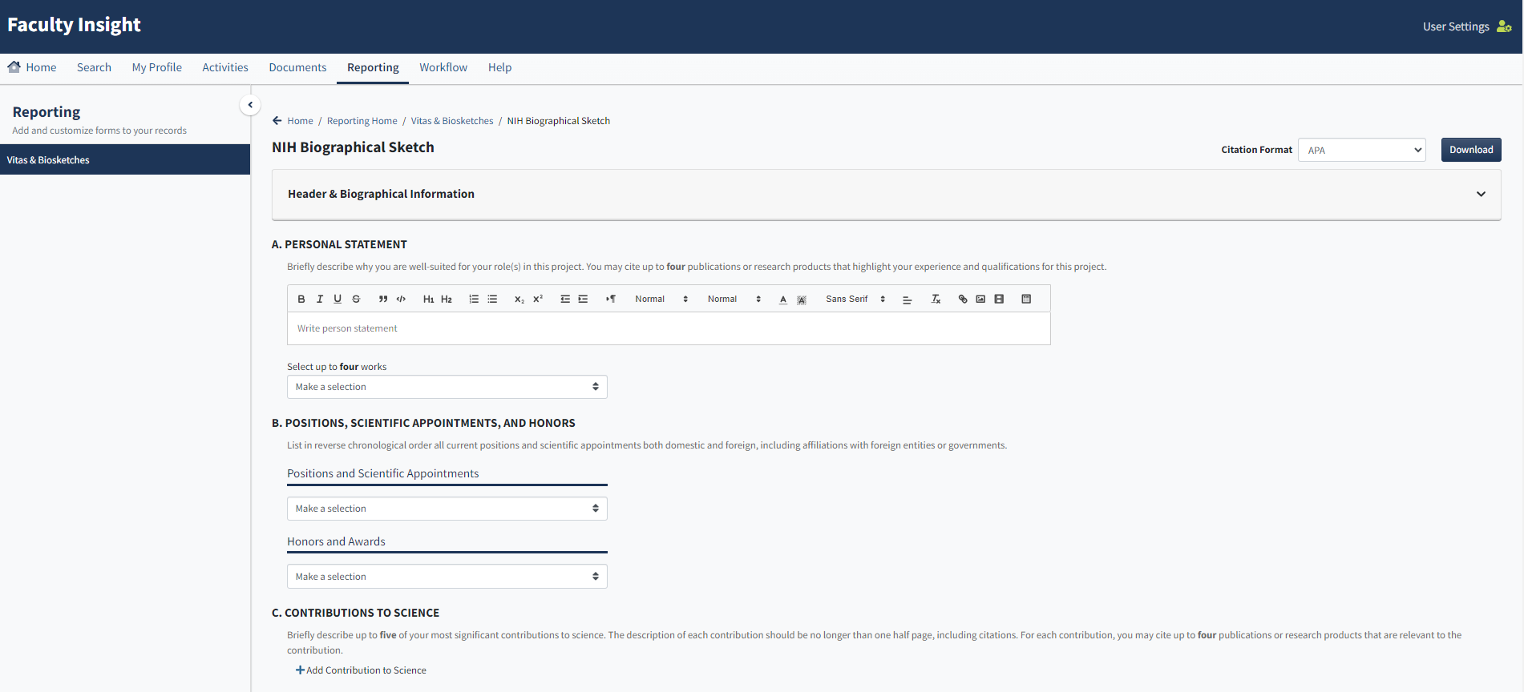Open the Search tab
This screenshot has height=692, width=1524.
pos(94,67)
